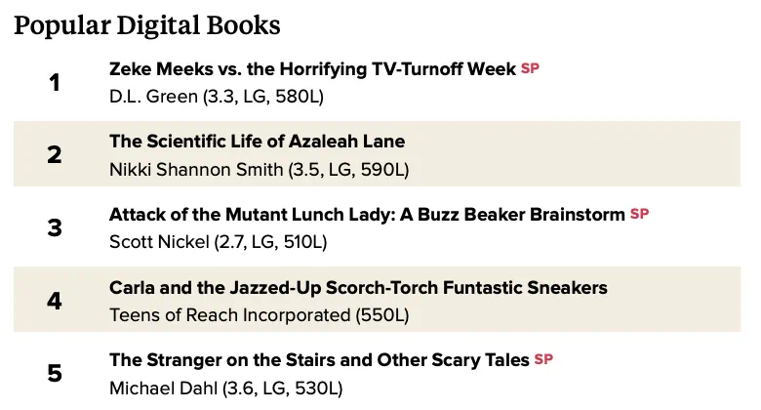Click the rank number 5
Viewport: 761px width, 410px height.
coord(55,374)
